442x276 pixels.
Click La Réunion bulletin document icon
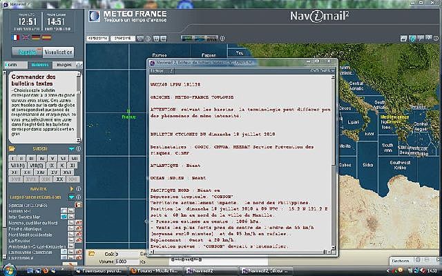[x=71, y=240]
